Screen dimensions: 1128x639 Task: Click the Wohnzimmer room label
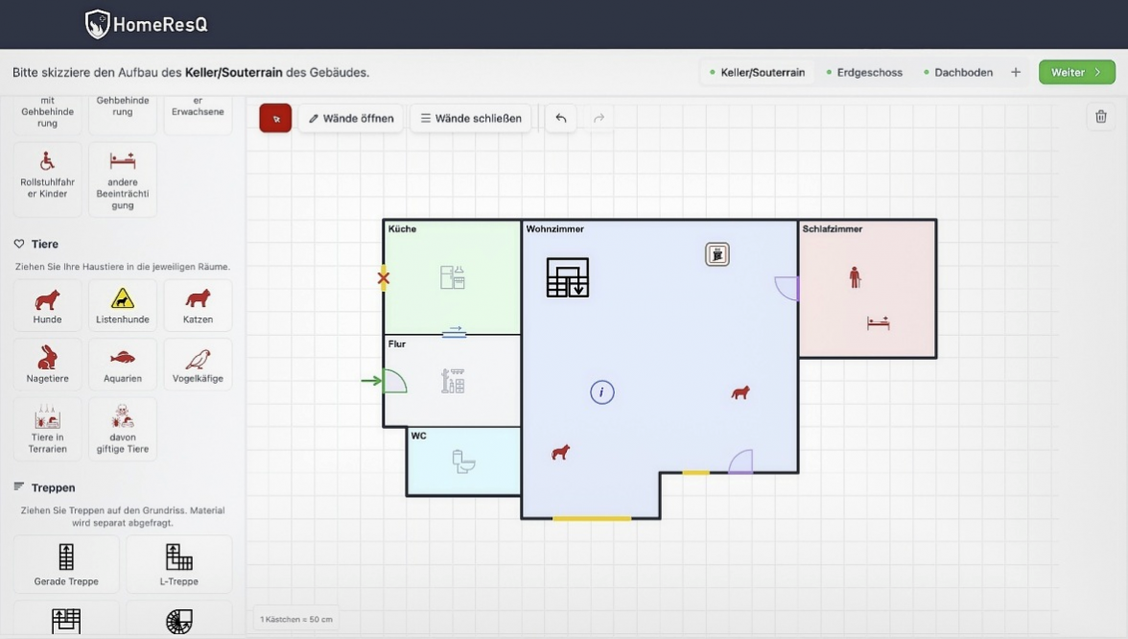554,228
